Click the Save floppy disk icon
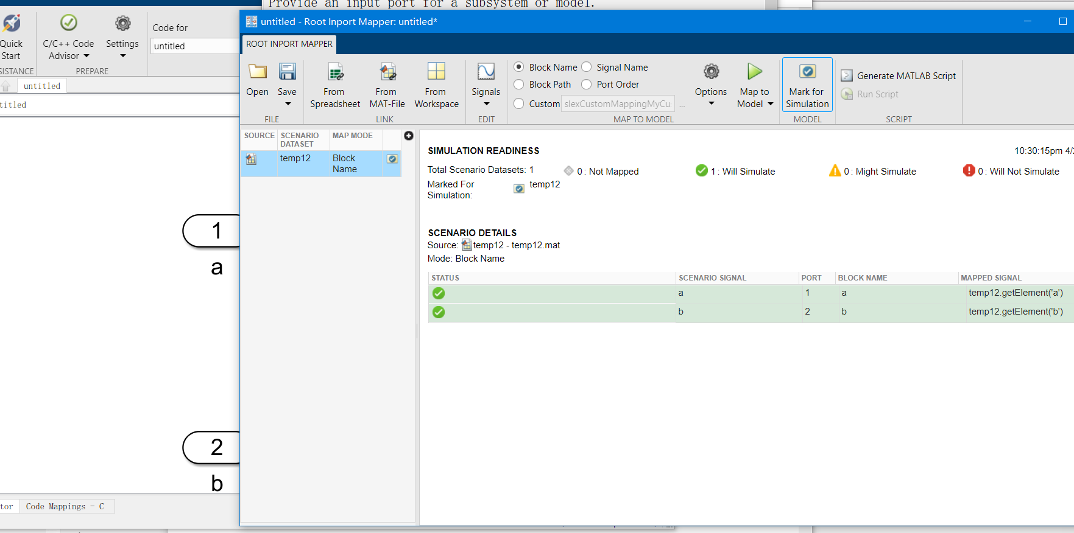Viewport: 1074px width, 533px height. (288, 72)
